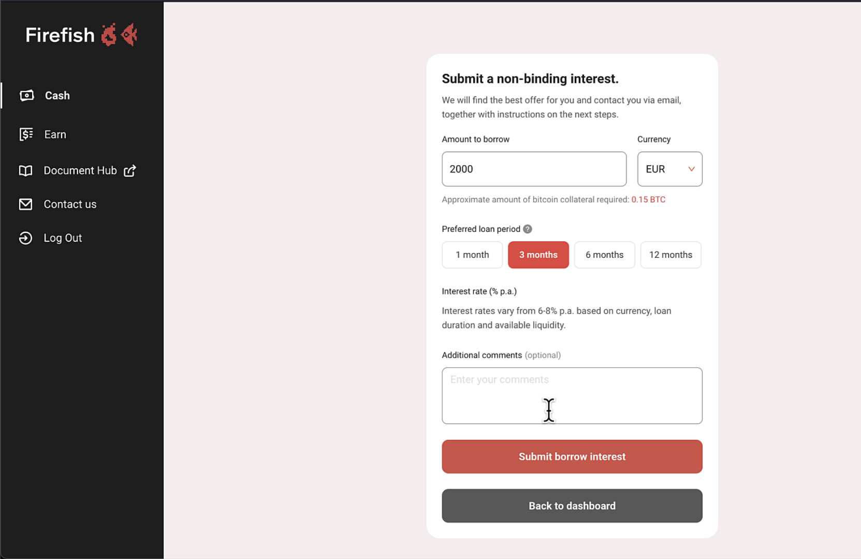861x559 pixels.
Task: Click the Contact us envelope icon
Action: pos(25,204)
